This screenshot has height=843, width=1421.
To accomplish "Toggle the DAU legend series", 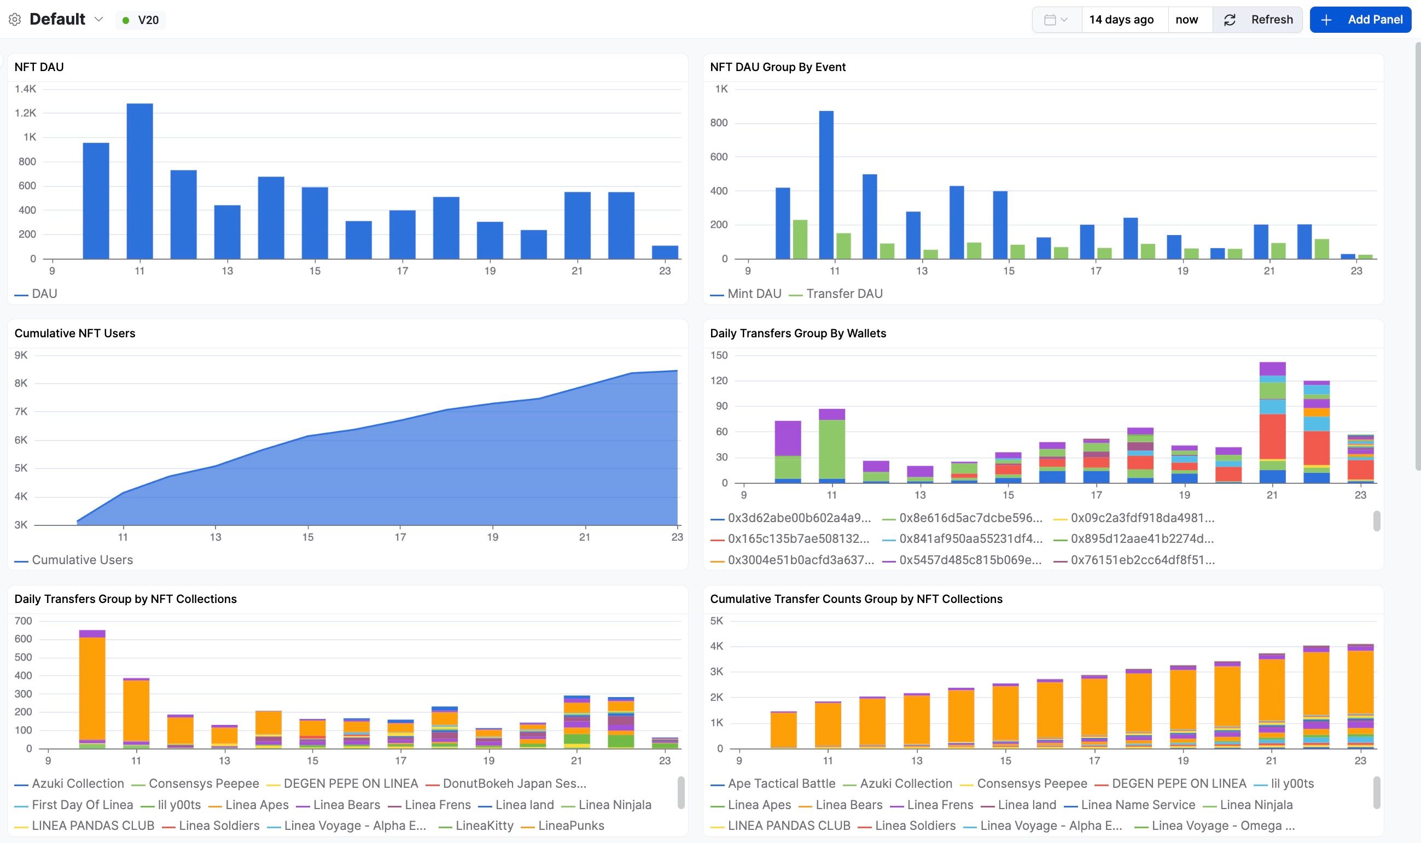I will coord(36,294).
